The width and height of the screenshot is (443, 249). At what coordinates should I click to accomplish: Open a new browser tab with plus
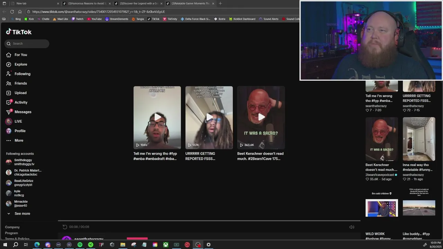(x=220, y=3)
